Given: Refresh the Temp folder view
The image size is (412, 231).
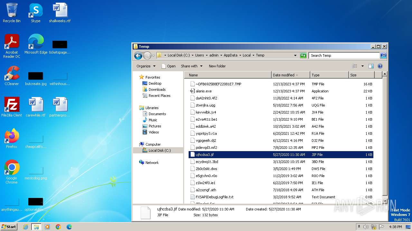Looking at the screenshot, I should [303, 56].
